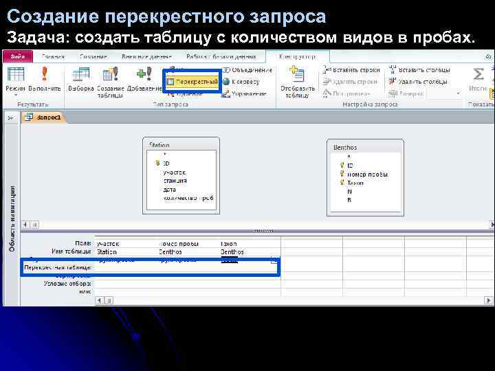
Task: Click Удалить столбцы
Action: [x=418, y=82]
